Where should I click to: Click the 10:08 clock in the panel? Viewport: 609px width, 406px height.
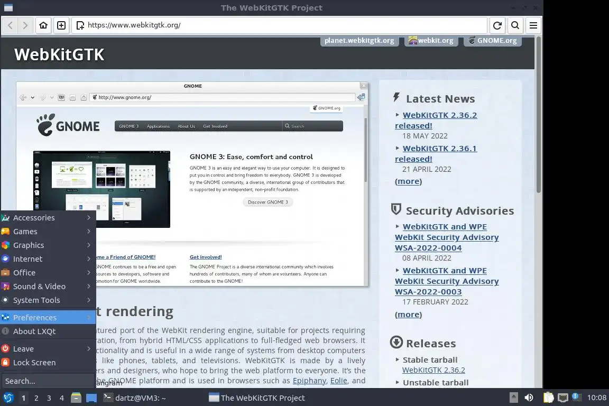(596, 398)
